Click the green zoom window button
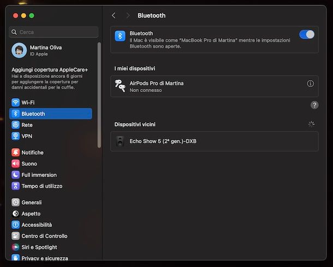Image resolution: width=333 pixels, height=267 pixels. (32, 15)
